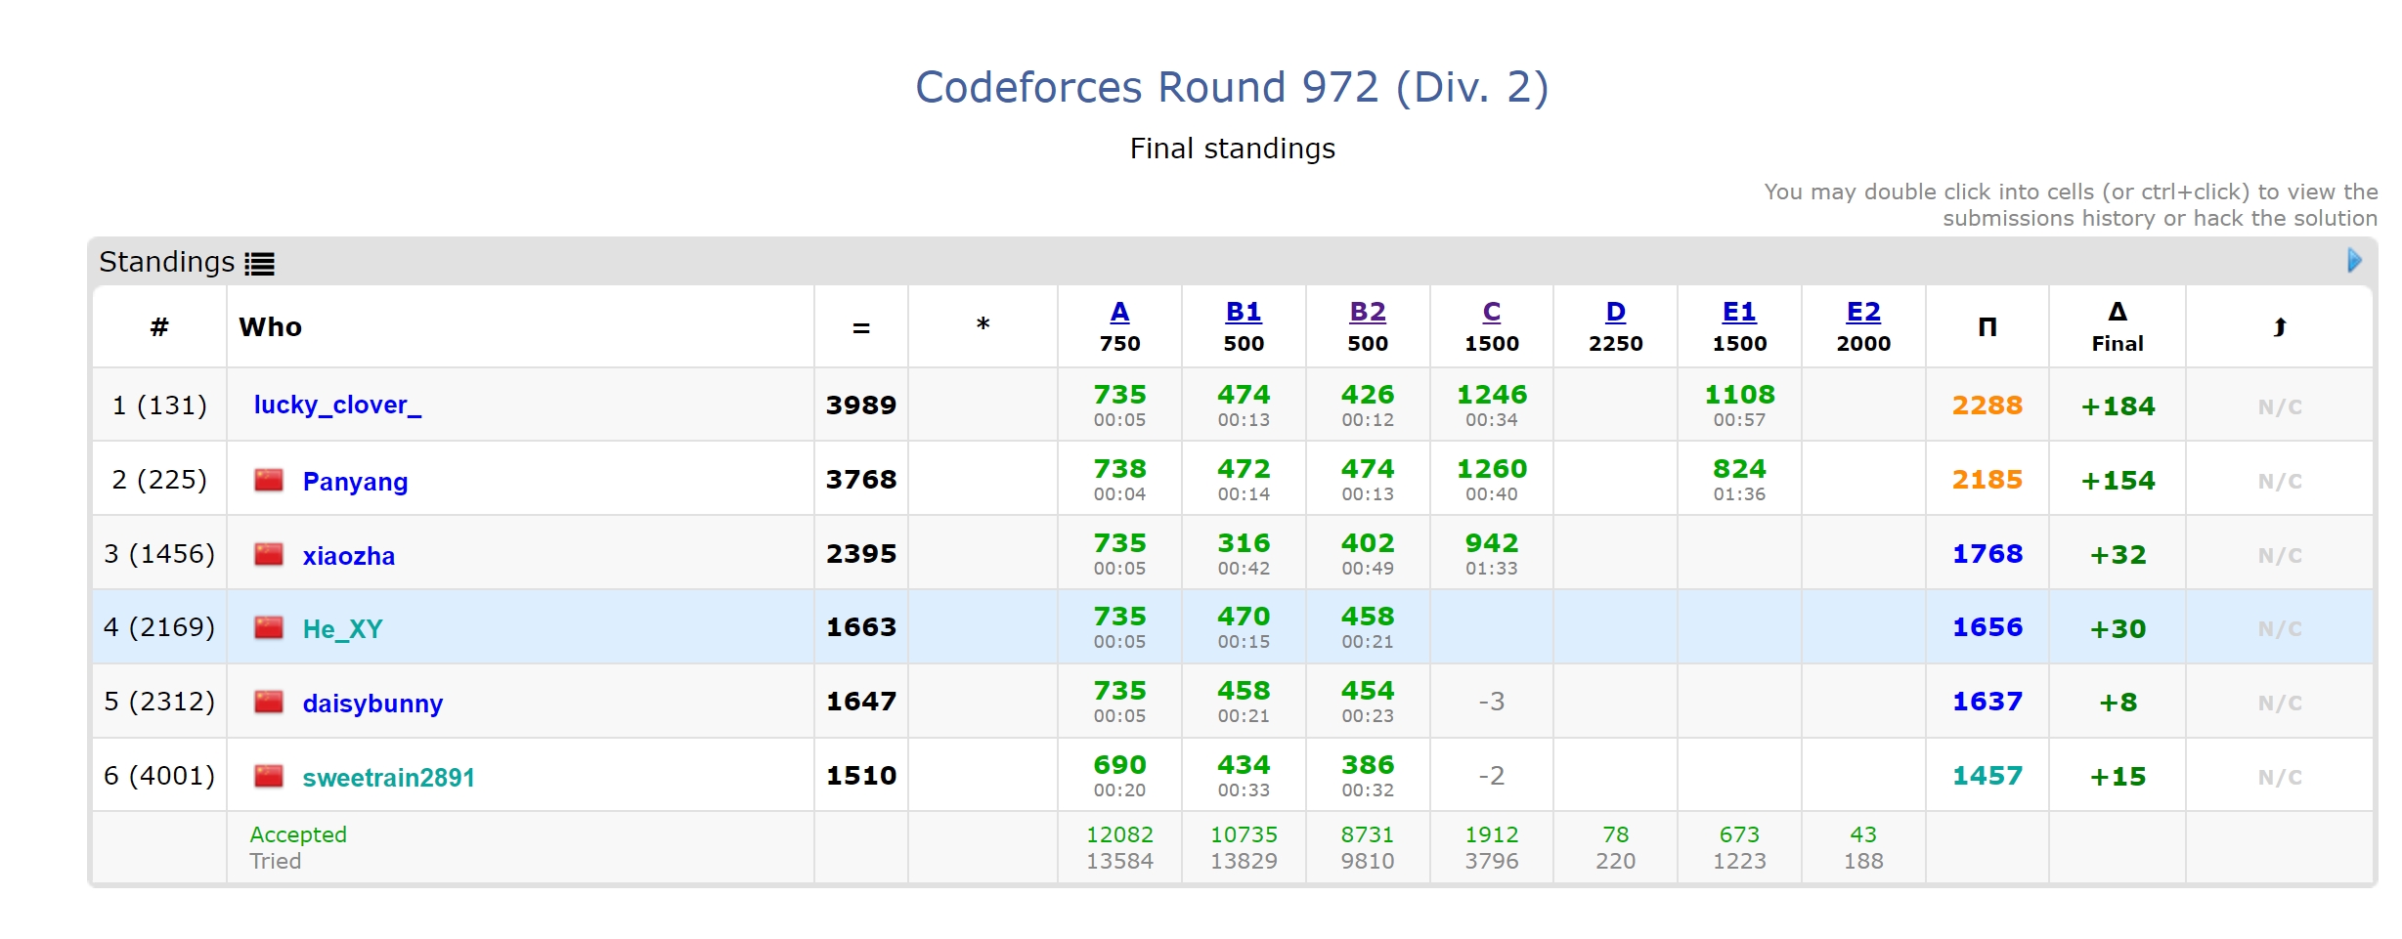Open Panyang's profile
This screenshot has height=939, width=2402.
coord(355,481)
